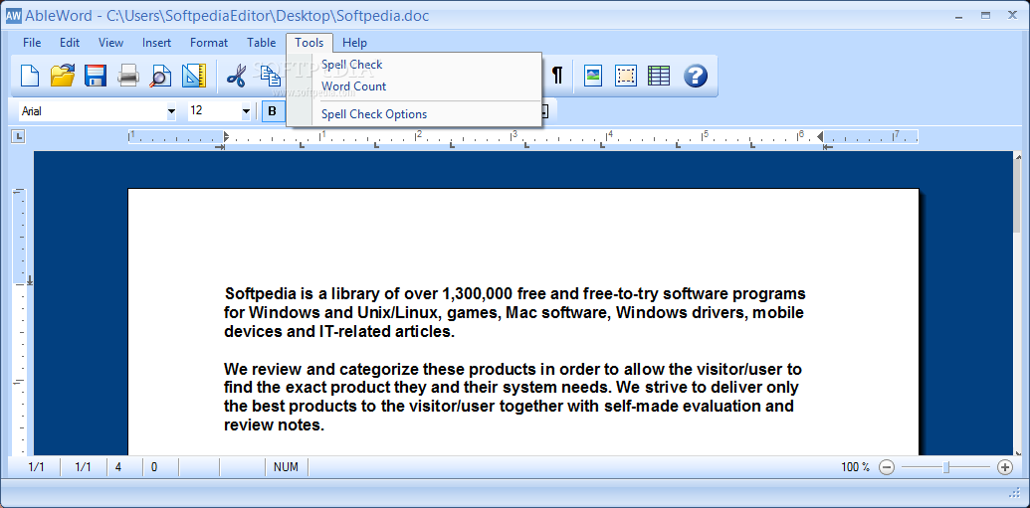This screenshot has height=508, width=1030.
Task: Insert text frame dashed-box icon
Action: tap(626, 76)
